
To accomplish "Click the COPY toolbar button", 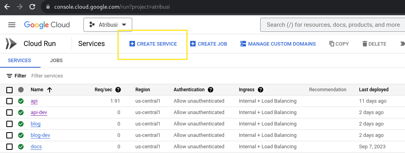I will [x=339, y=44].
